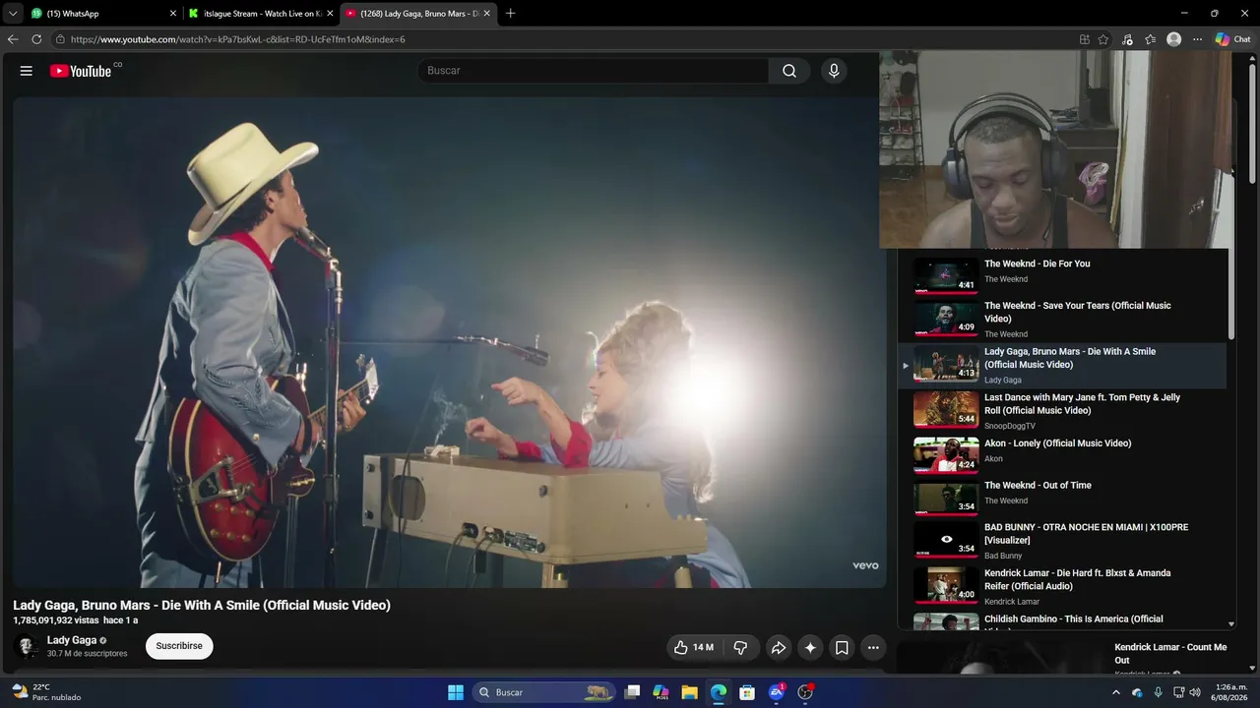Click the microphone icon in system tray
The height and width of the screenshot is (708, 1260).
click(1158, 692)
